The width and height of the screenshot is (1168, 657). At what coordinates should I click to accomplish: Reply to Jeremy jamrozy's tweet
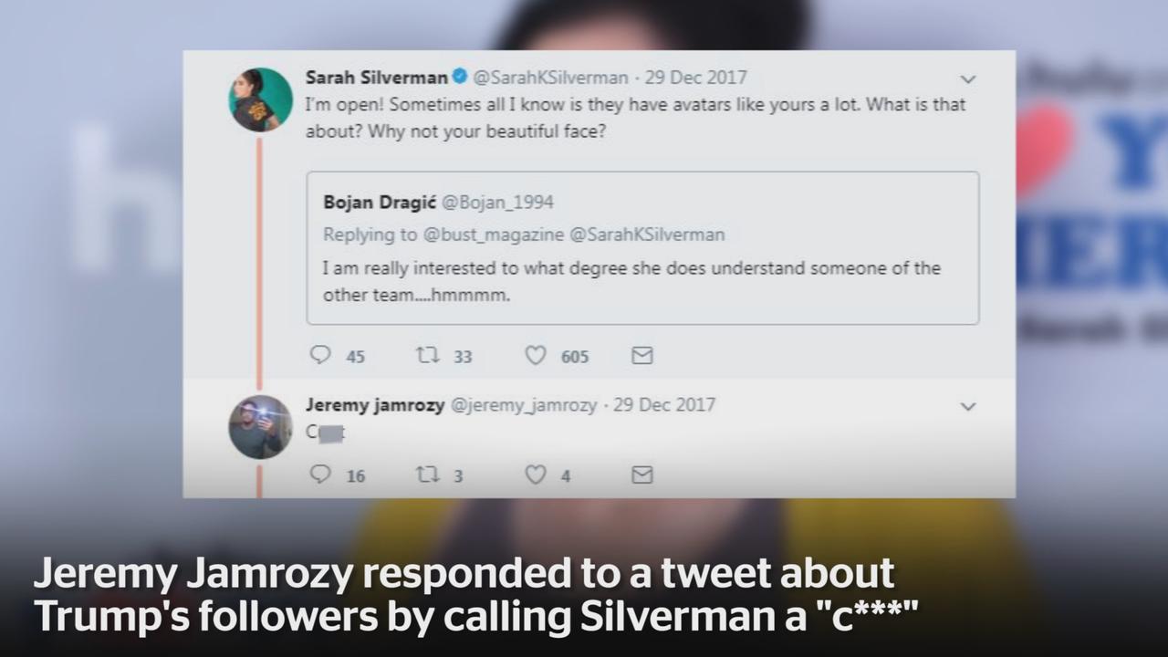click(x=320, y=474)
